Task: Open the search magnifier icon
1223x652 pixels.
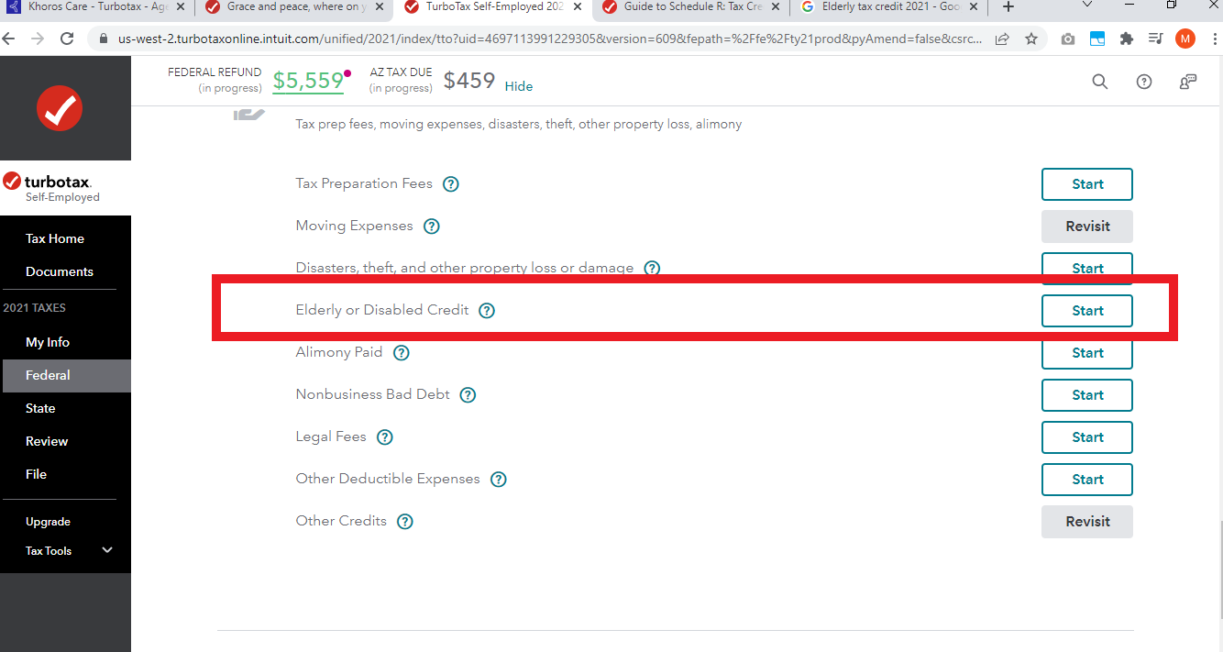Action: point(1100,82)
